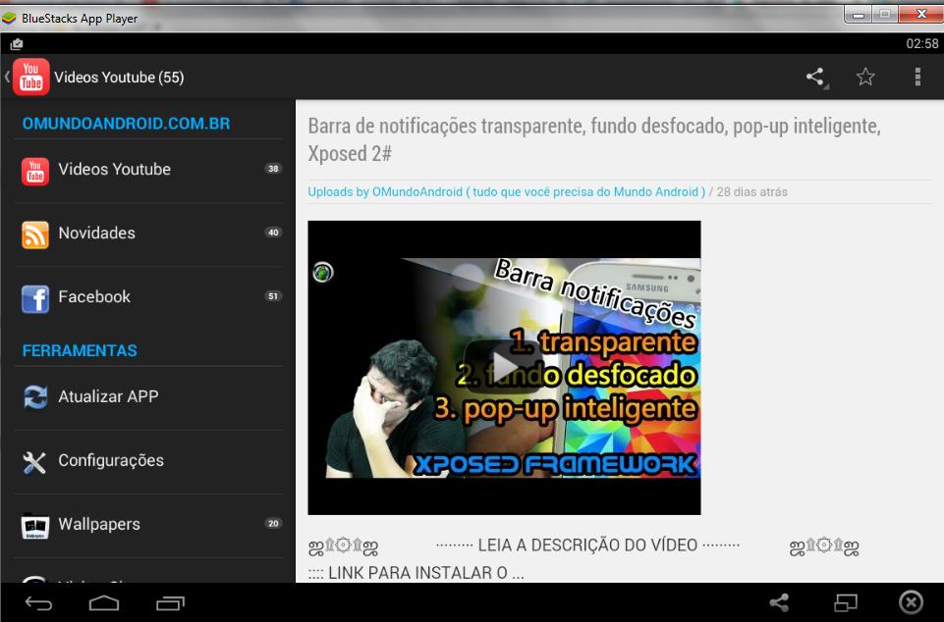Click the Wallpapers sidebar icon

[x=35, y=526]
